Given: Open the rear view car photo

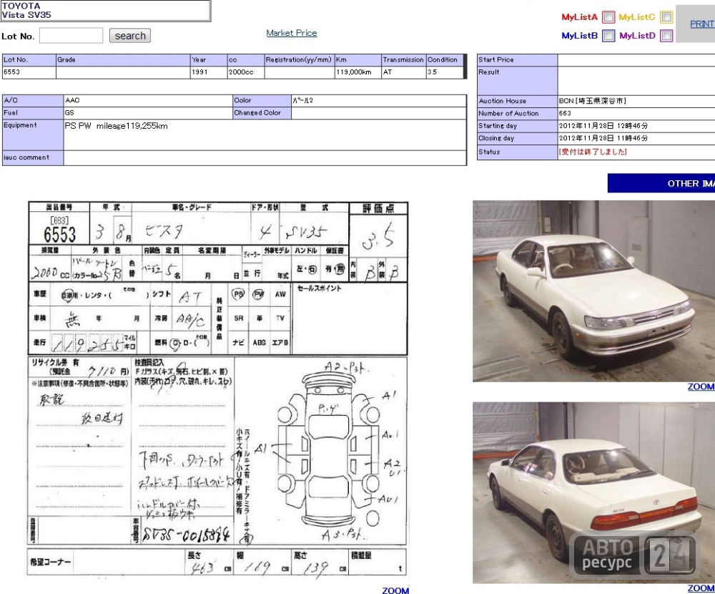Looking at the screenshot, I should click(x=593, y=492).
